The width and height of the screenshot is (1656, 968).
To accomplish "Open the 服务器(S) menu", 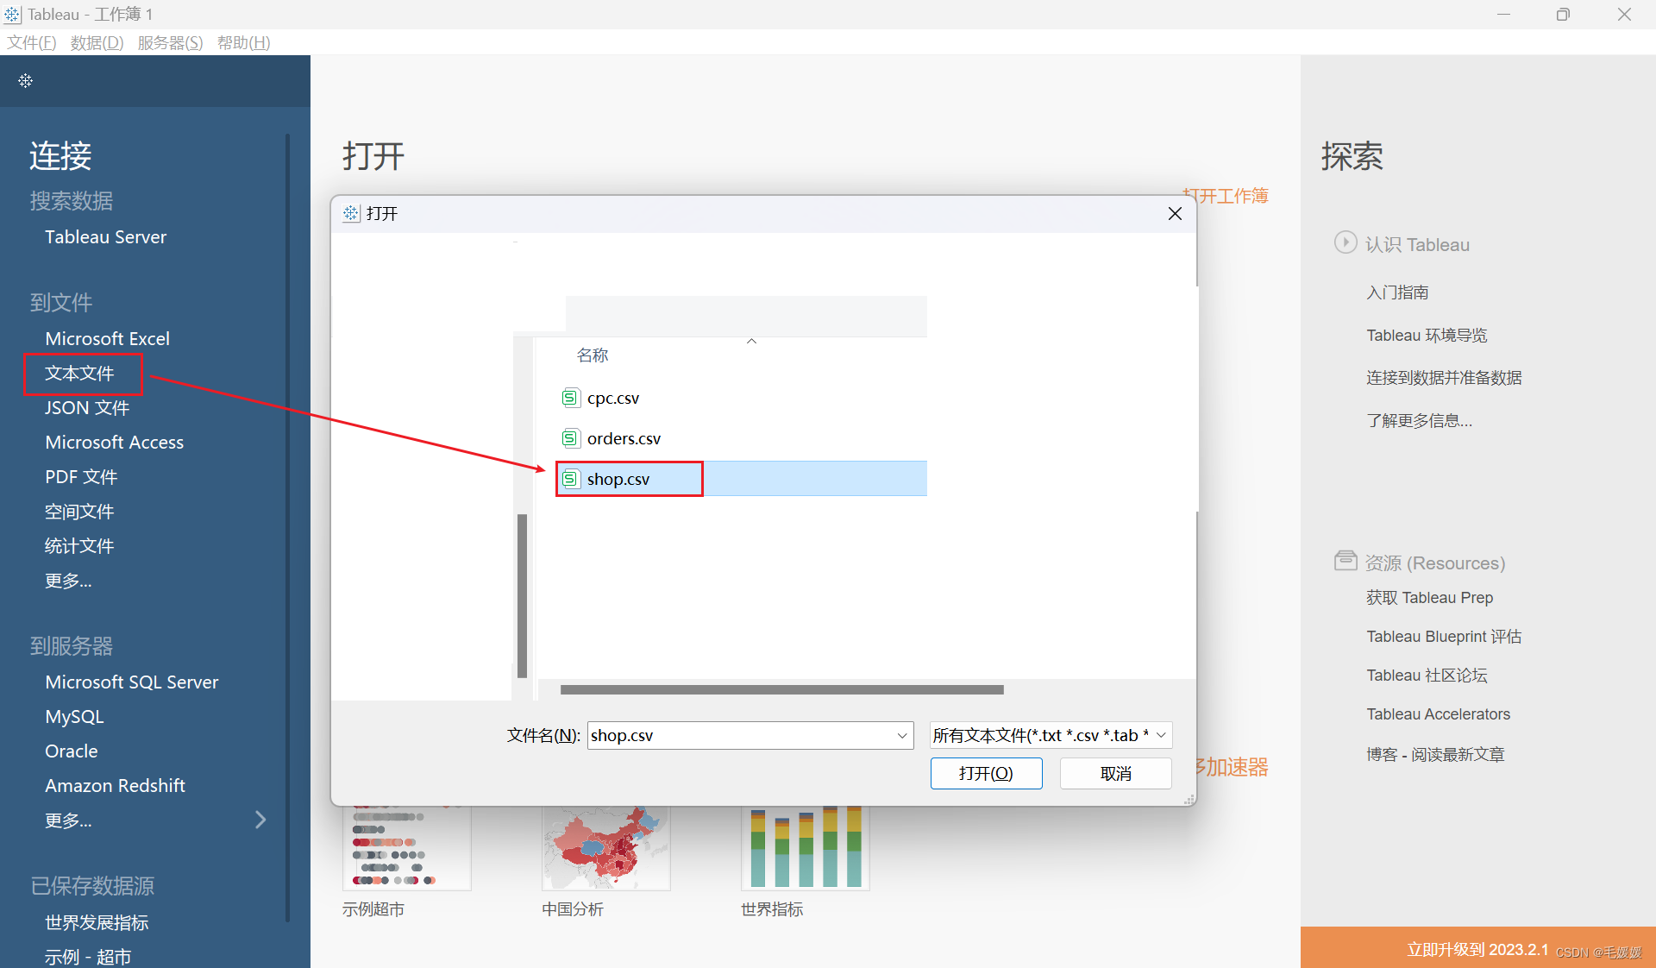I will pyautogui.click(x=170, y=42).
